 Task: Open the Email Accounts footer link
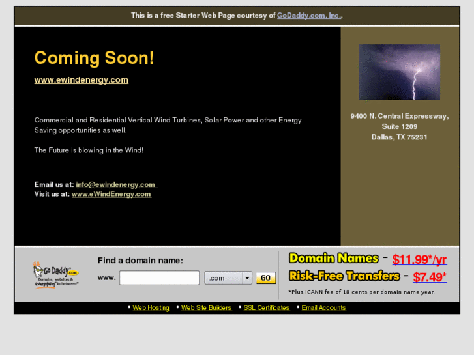324,308
